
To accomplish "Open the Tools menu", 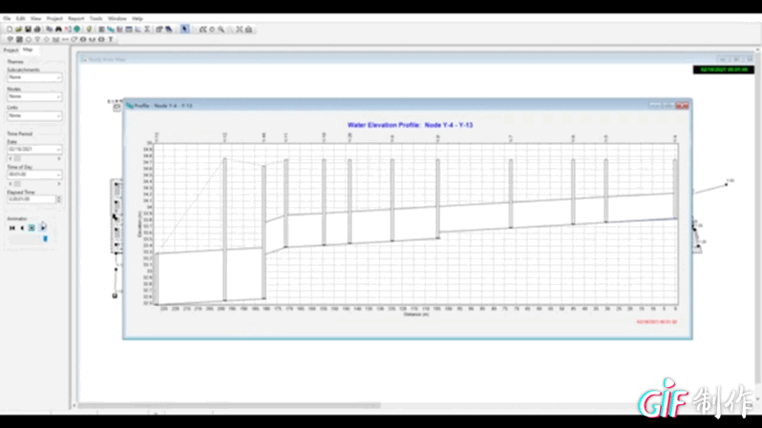I will coord(95,18).
